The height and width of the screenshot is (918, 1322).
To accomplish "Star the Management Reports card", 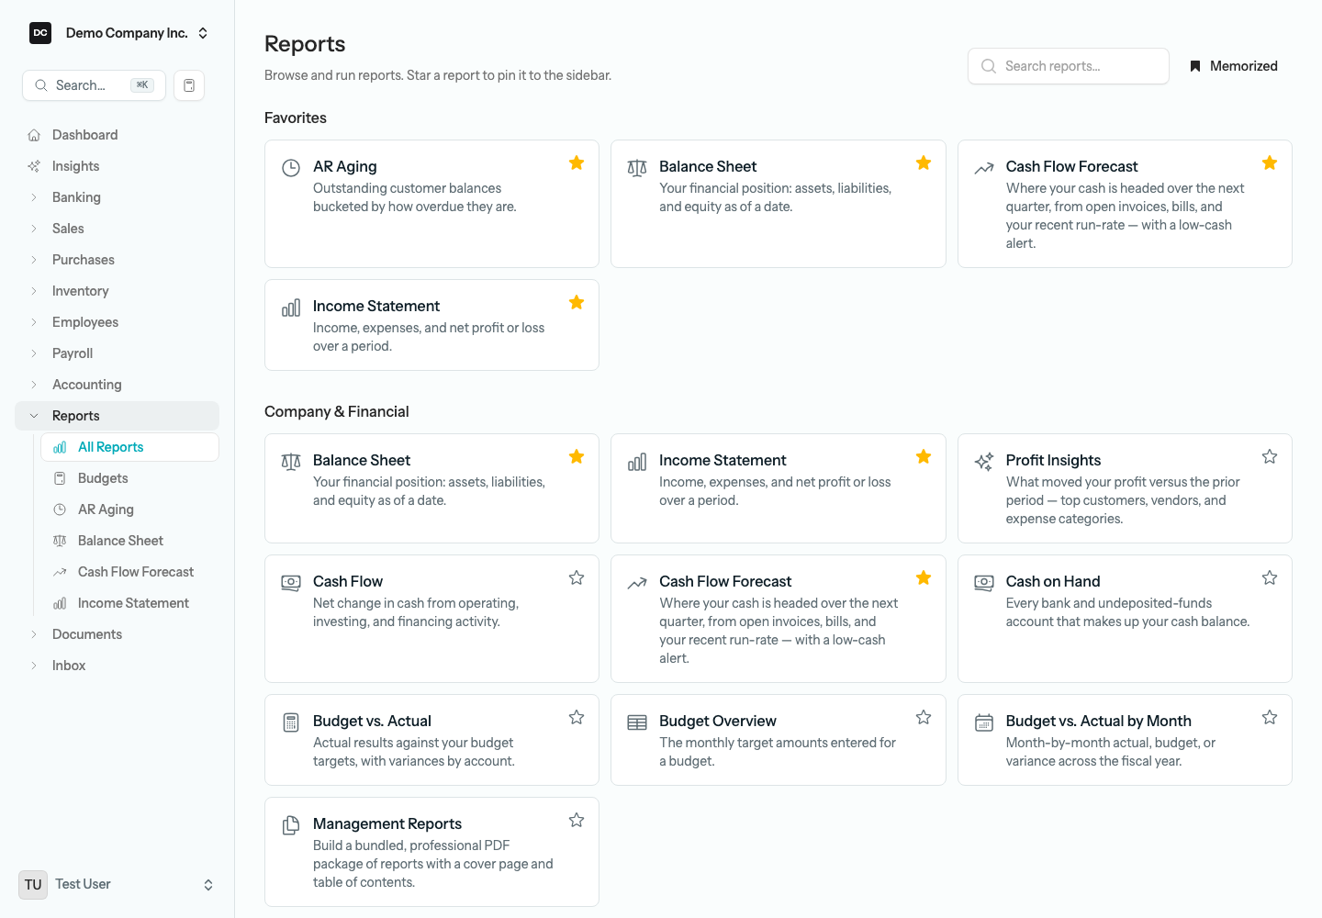I will 577,820.
